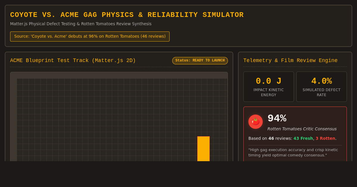Click the '3 Rotten' review count
This screenshot has height=187, width=357.
point(325,138)
